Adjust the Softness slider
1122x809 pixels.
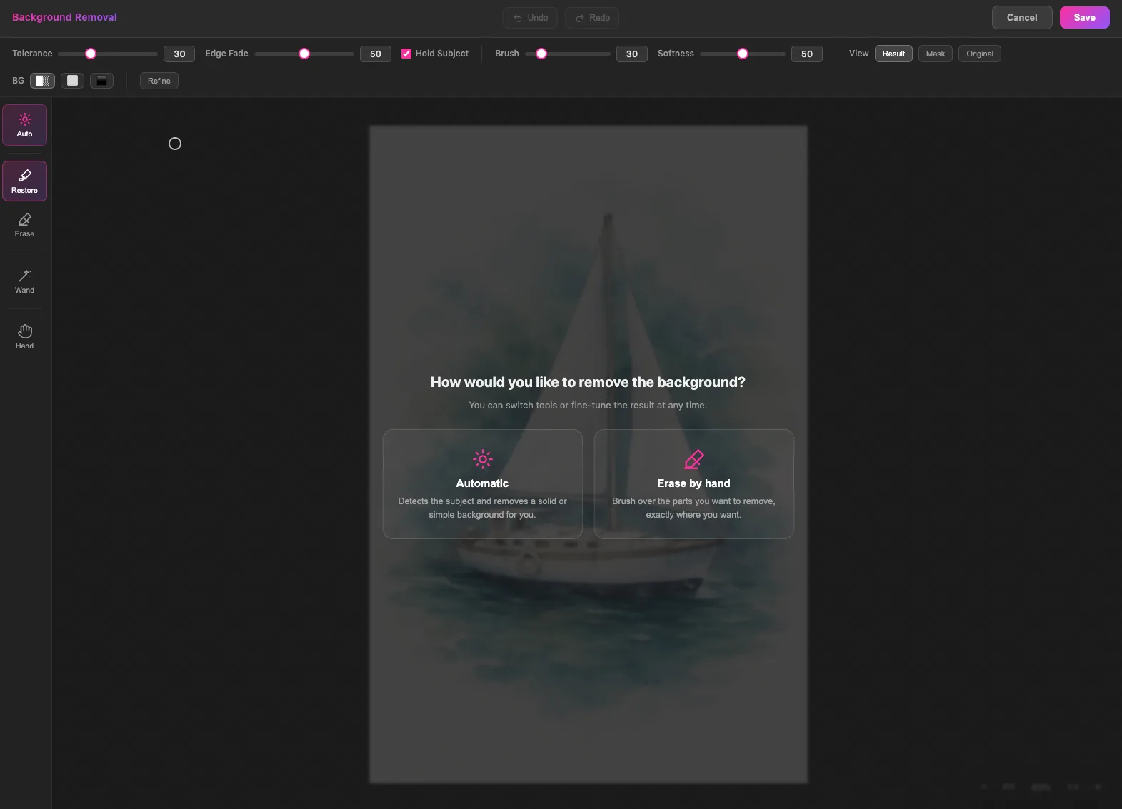pyautogui.click(x=743, y=54)
